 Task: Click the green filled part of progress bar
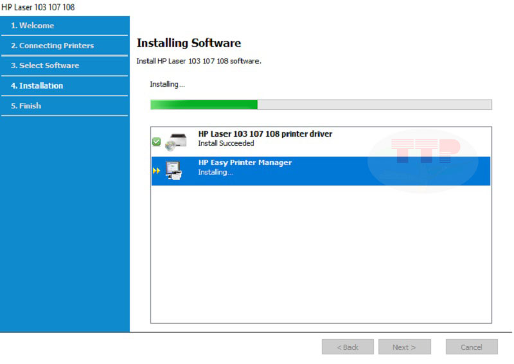point(204,105)
